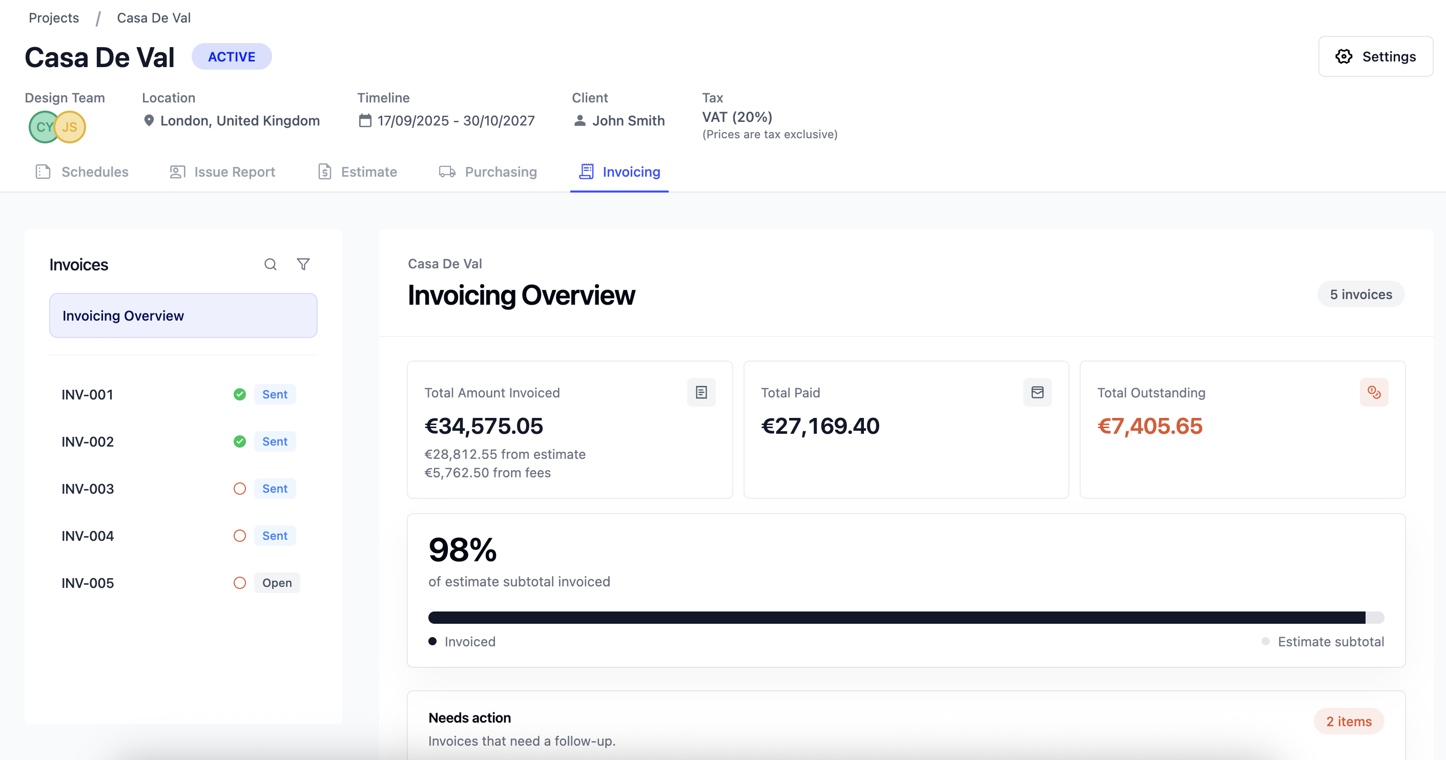Switch to the Estimate tab

[x=358, y=172]
